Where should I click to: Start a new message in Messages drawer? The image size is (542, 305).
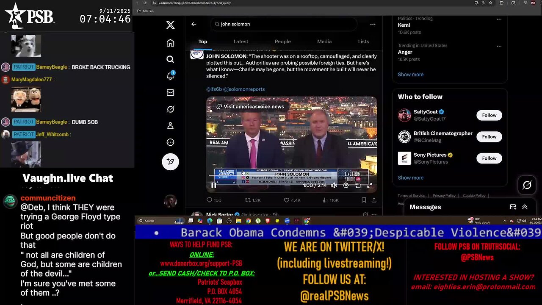pos(513,207)
